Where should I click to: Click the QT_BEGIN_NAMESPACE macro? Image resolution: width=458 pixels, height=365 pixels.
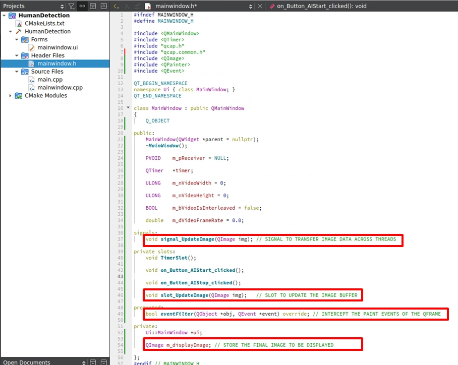160,83
